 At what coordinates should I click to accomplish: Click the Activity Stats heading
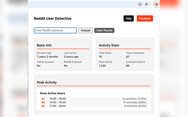pyautogui.click(x=109, y=45)
